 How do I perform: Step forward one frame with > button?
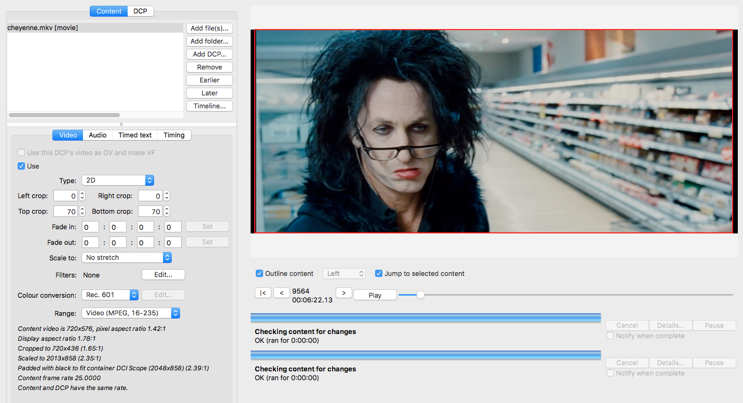(344, 293)
